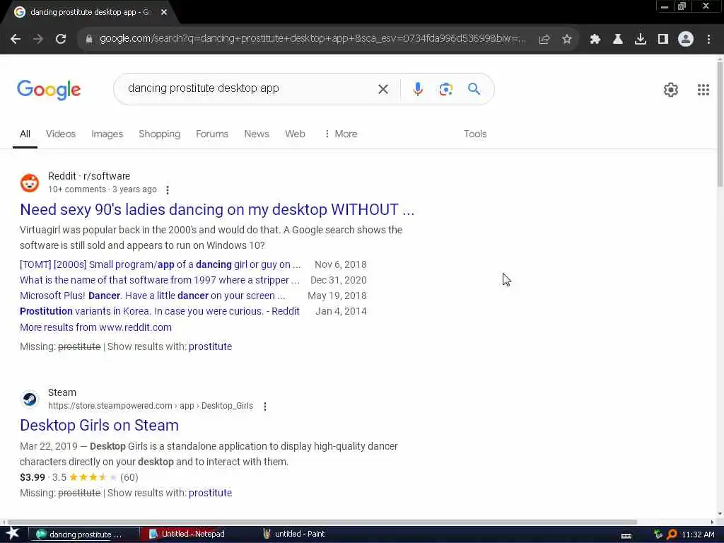Close the 'dancing prostitute desktop app' browser tab
This screenshot has height=543, width=724.
pos(164,13)
